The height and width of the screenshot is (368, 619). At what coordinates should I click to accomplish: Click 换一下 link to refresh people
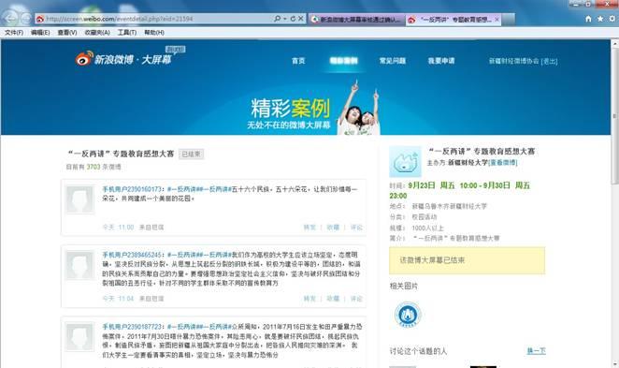click(536, 350)
